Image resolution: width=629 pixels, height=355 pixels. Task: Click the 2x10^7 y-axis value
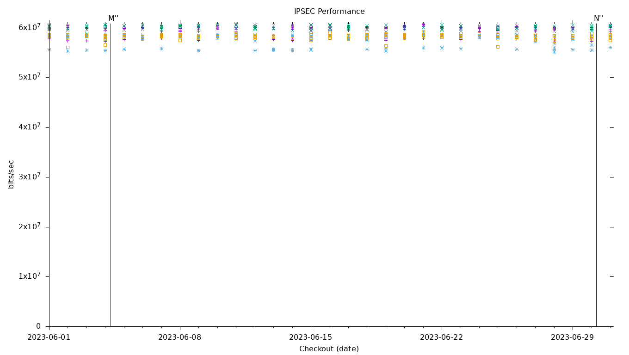click(30, 226)
